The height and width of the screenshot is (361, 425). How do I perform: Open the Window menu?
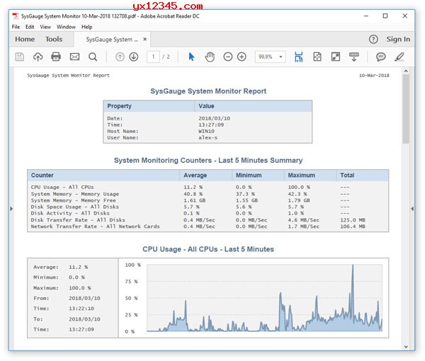point(66,27)
